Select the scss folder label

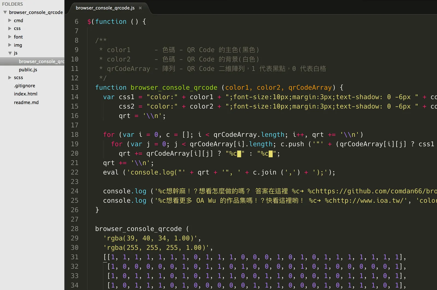(x=18, y=78)
